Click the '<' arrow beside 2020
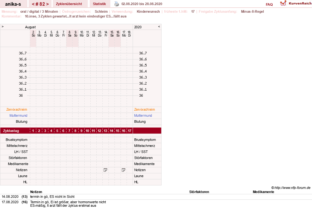The height and width of the screenshot is (215, 312). (x=159, y=26)
